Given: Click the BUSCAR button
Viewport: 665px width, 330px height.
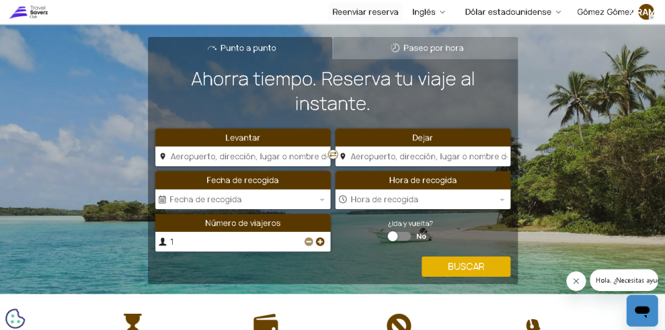Looking at the screenshot, I should (x=466, y=267).
